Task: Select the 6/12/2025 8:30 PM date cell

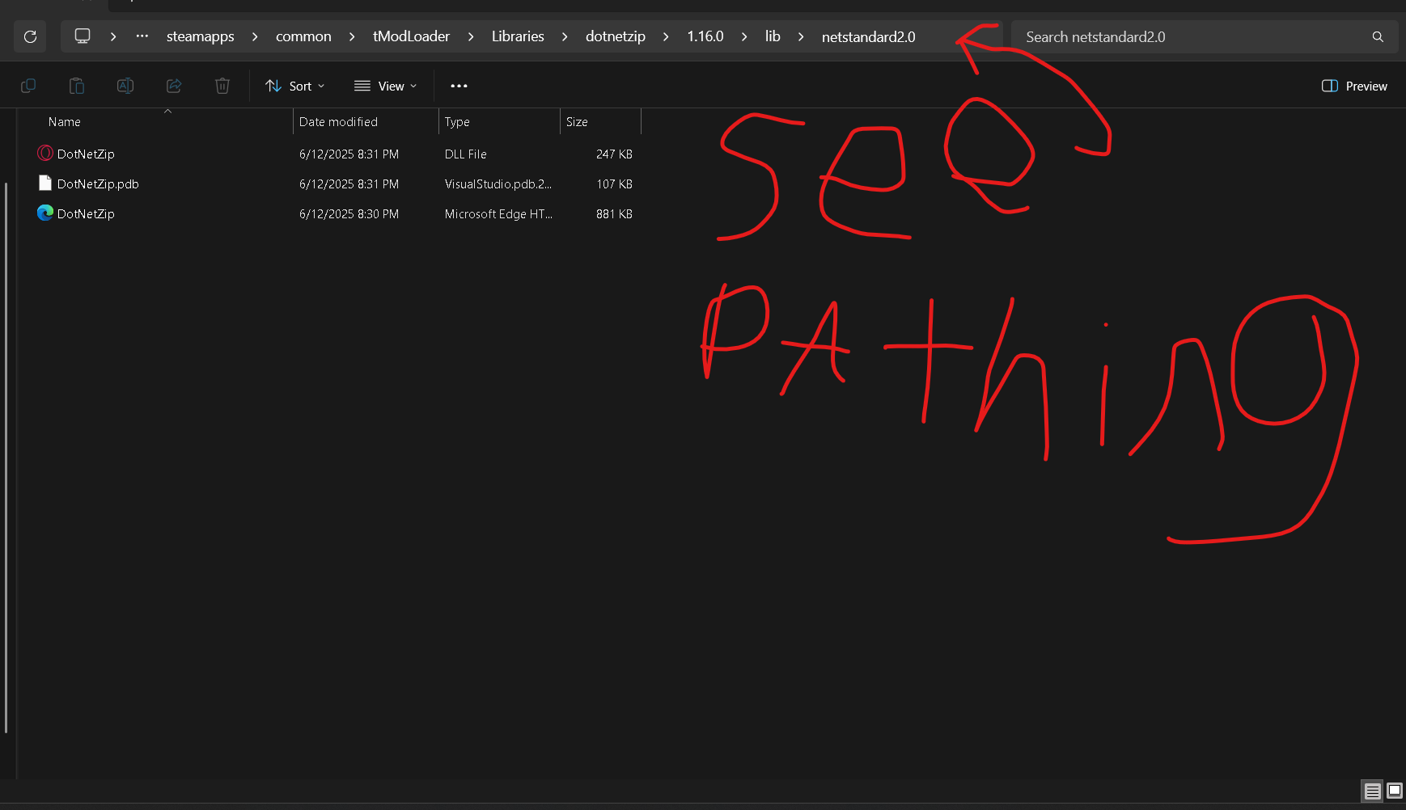Action: click(x=349, y=213)
